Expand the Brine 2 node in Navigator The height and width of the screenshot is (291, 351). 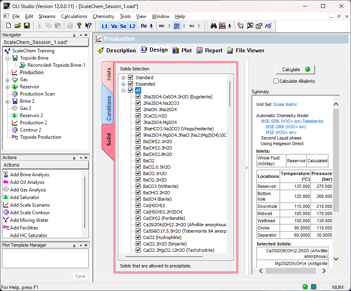(7, 102)
